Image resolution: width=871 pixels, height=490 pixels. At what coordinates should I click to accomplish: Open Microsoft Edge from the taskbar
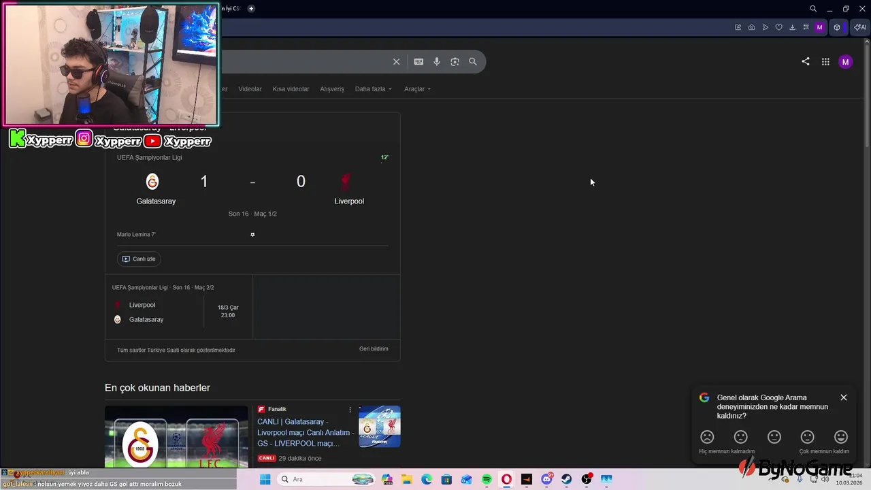point(427,479)
